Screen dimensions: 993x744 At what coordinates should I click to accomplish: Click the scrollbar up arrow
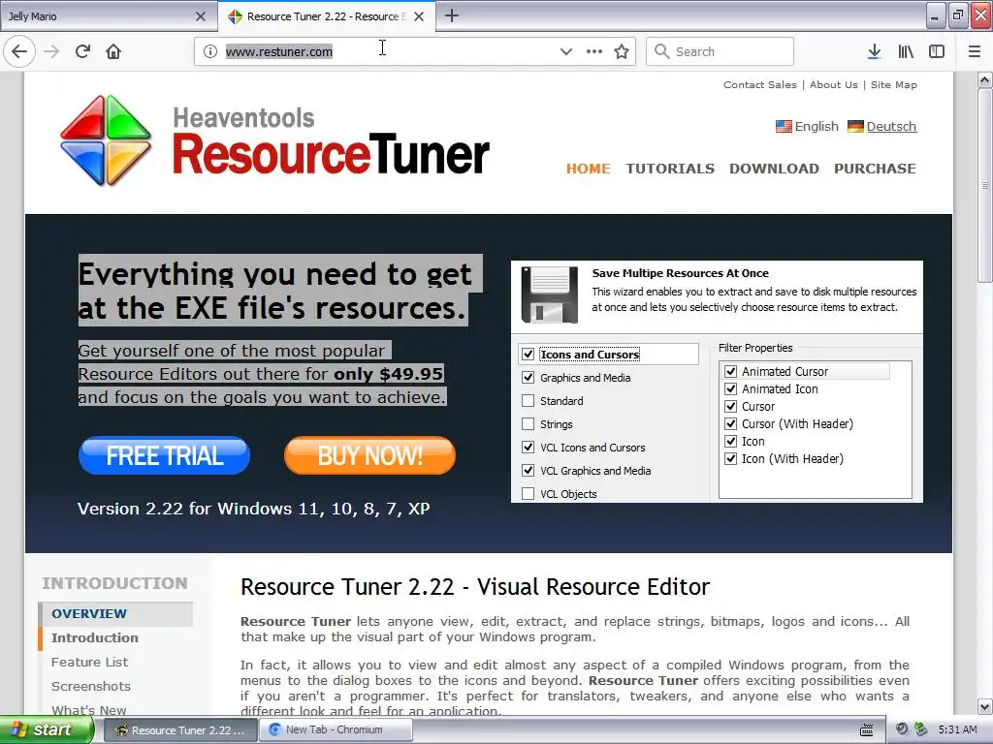tap(985, 80)
